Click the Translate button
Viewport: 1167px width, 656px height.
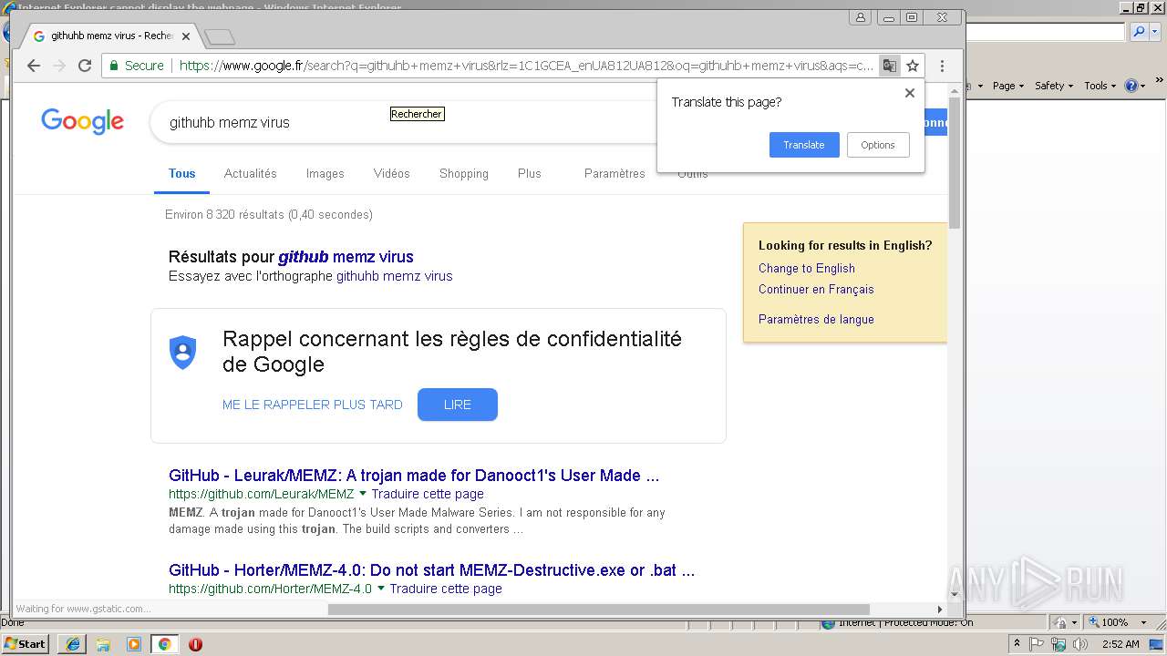[804, 145]
